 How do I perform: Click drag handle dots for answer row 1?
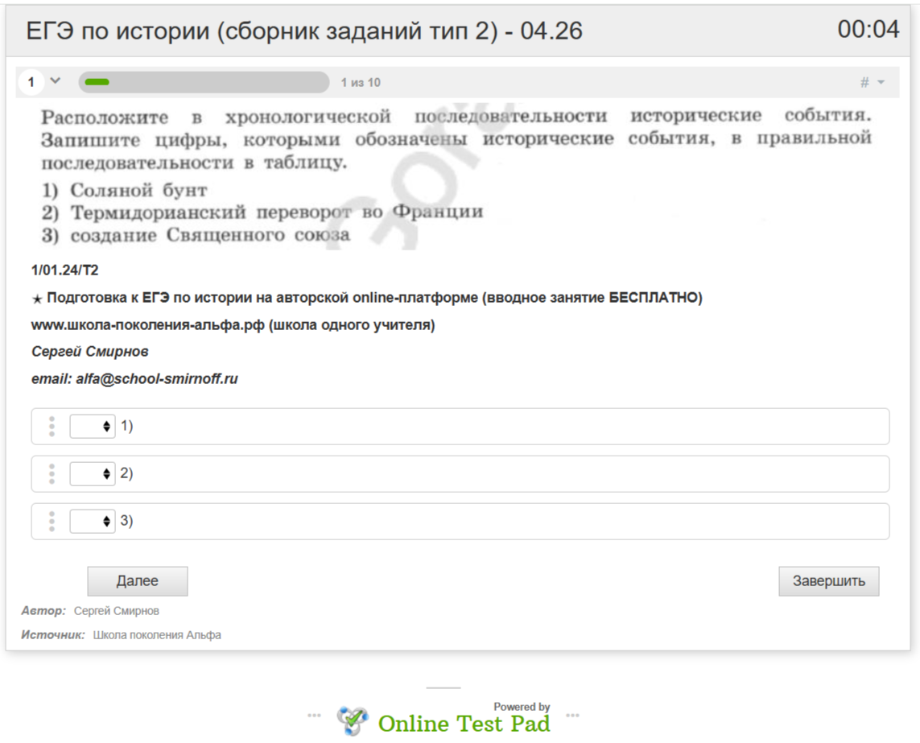click(52, 427)
